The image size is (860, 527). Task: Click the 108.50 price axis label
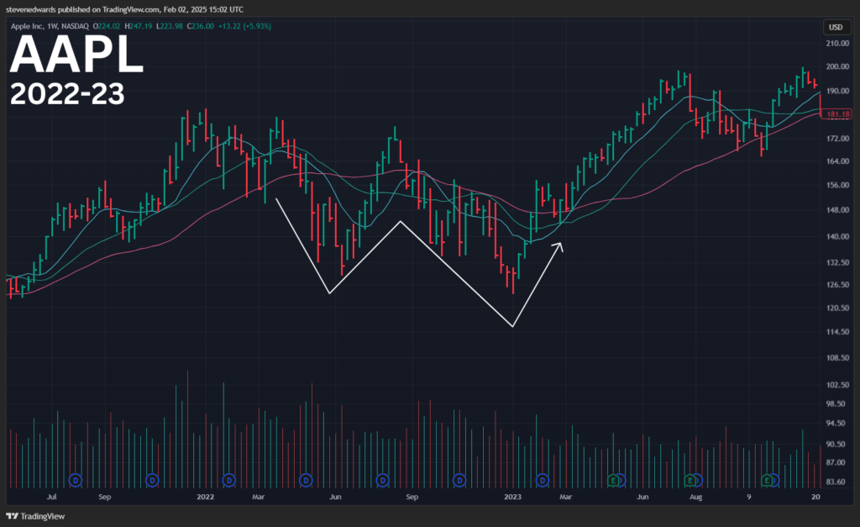point(837,357)
